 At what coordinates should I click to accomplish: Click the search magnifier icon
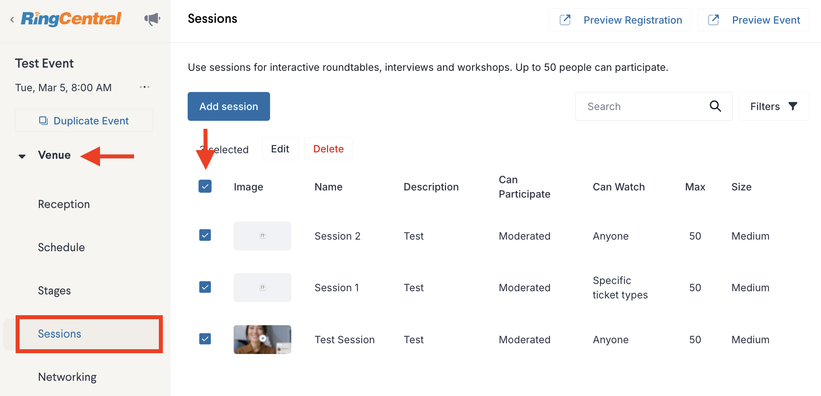[x=715, y=106]
